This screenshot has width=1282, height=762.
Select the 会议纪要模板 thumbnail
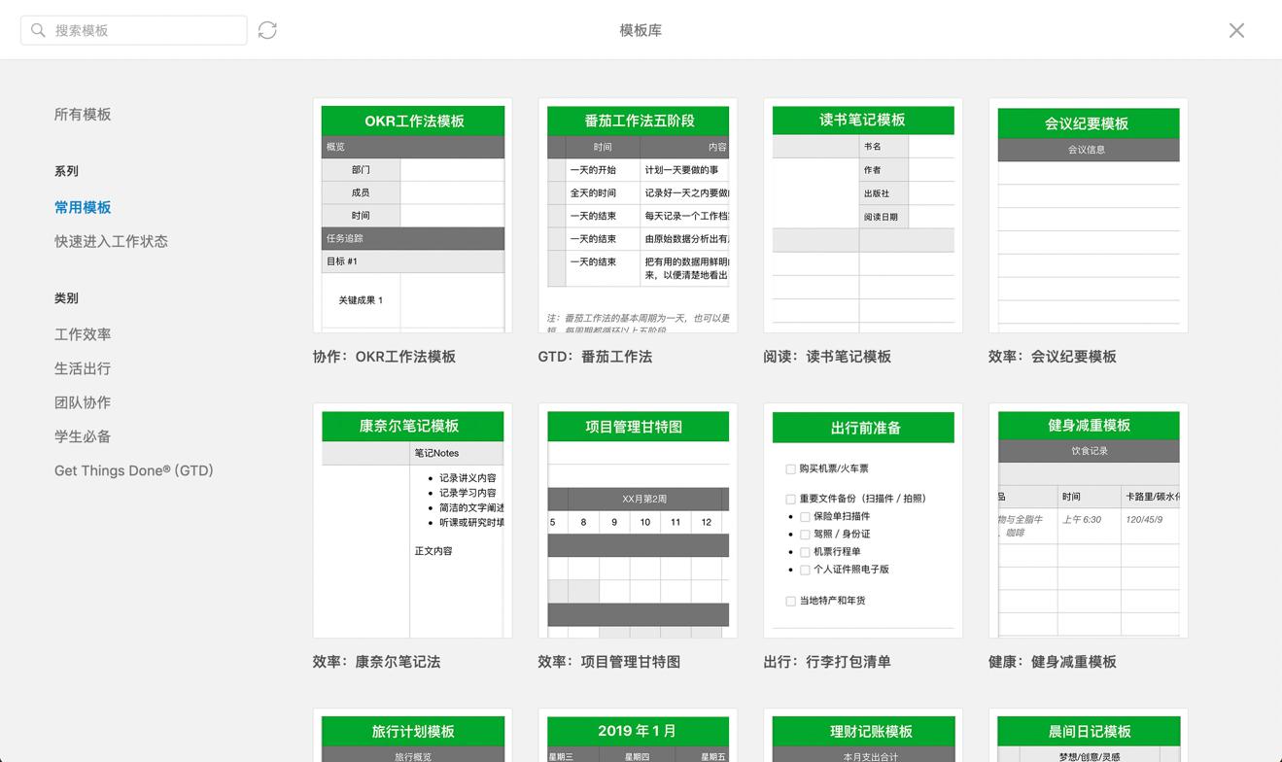1088,216
